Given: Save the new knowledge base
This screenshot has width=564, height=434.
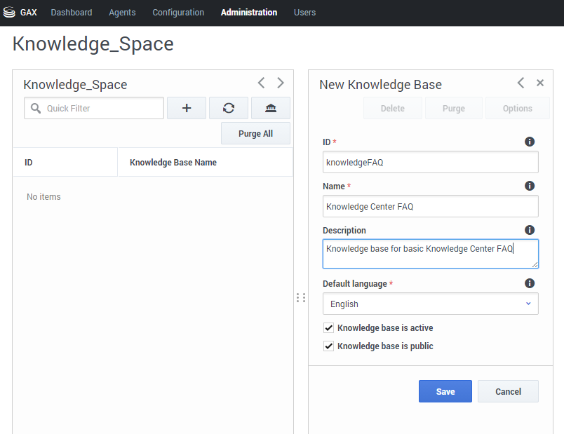Looking at the screenshot, I should 445,391.
